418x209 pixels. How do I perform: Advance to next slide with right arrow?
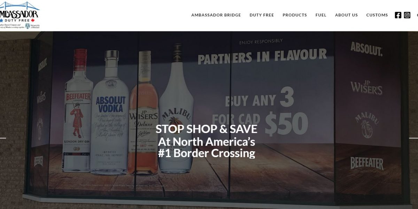pyautogui.click(x=414, y=138)
